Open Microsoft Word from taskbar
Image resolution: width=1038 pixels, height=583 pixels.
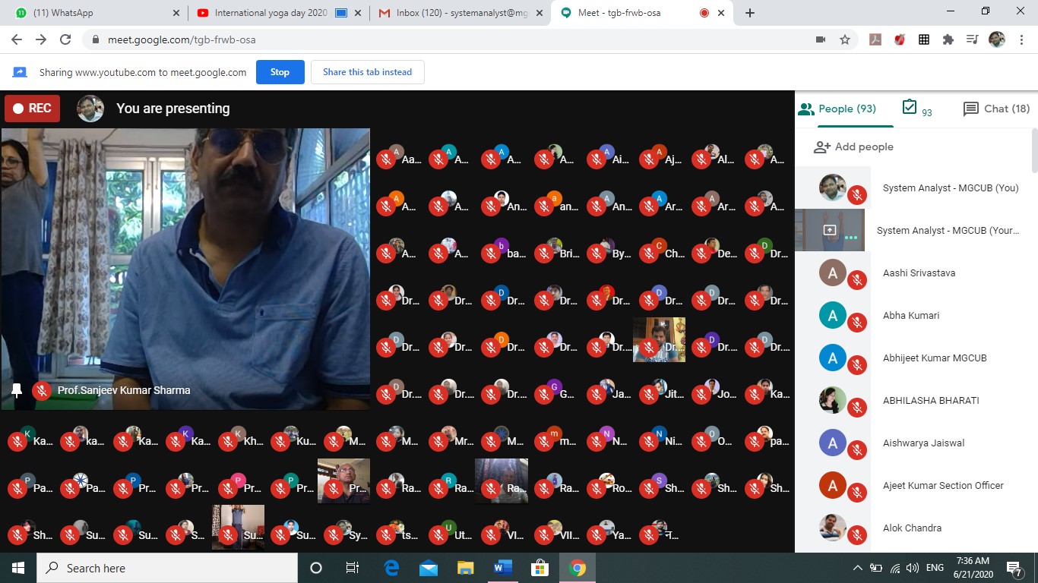click(502, 568)
